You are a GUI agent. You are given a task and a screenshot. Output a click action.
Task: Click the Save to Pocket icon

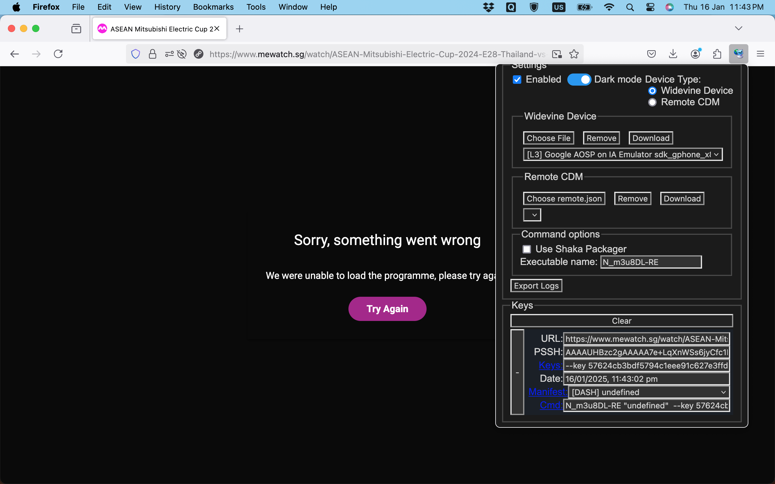651,54
